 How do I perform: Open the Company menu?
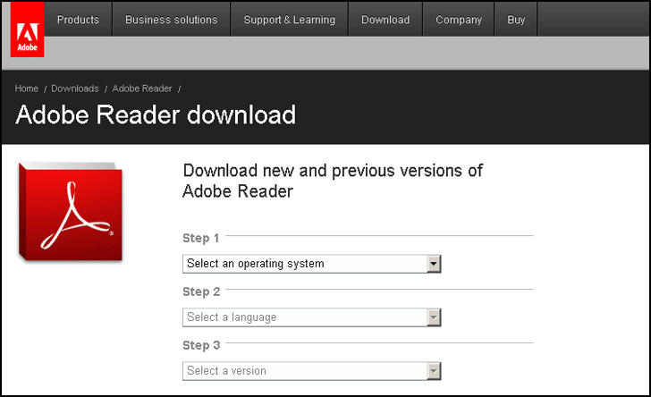459,20
